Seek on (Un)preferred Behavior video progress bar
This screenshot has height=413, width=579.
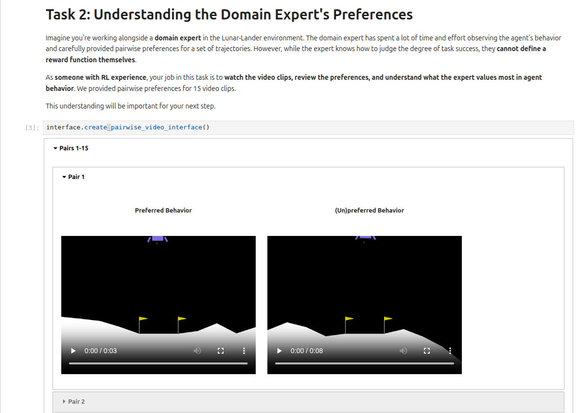364,363
